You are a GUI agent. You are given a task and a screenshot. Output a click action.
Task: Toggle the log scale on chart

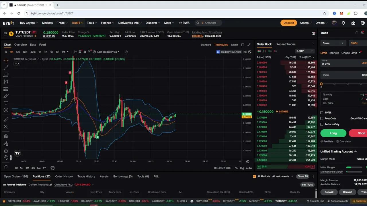tap(242, 168)
